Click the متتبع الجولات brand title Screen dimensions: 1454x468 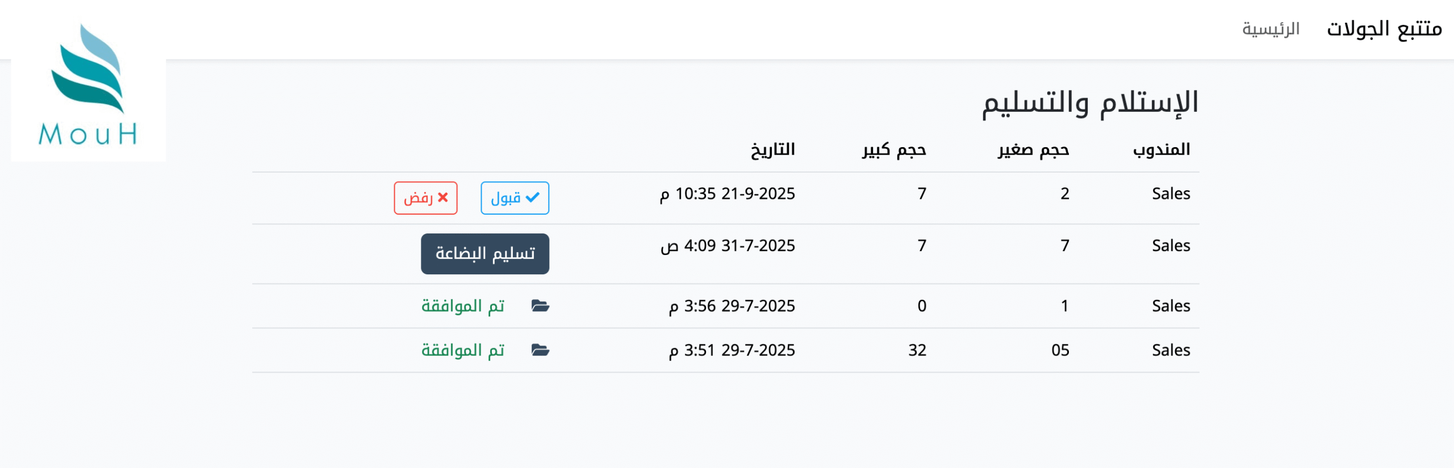(1384, 29)
